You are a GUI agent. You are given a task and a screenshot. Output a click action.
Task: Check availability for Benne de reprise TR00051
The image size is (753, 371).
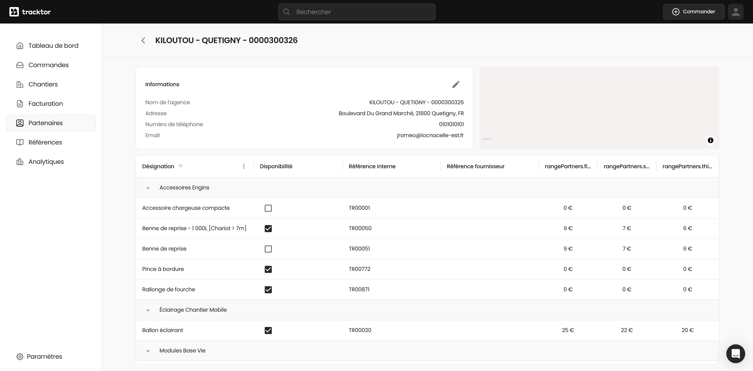tap(268, 249)
